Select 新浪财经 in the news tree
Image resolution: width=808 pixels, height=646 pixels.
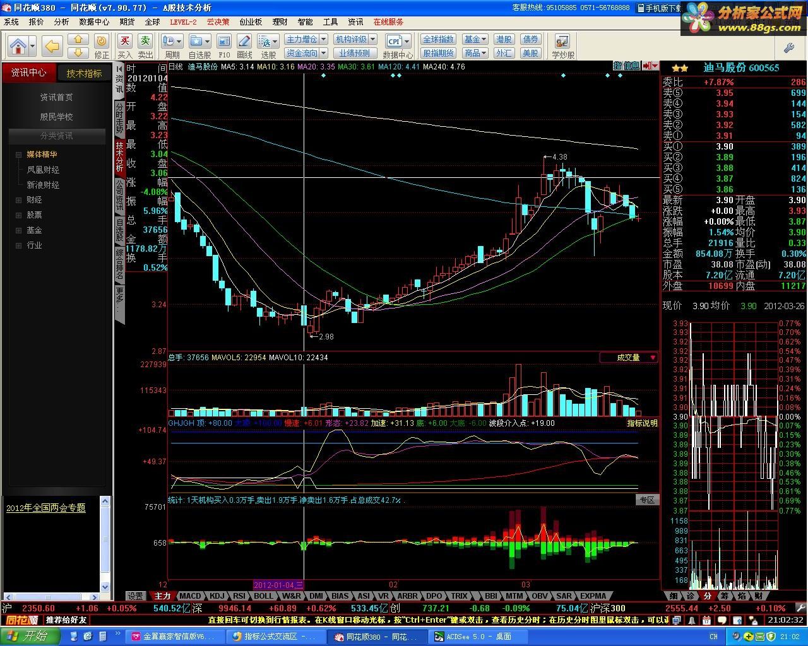(x=43, y=185)
